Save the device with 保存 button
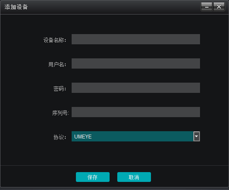The height and width of the screenshot is (190, 229). click(x=93, y=177)
